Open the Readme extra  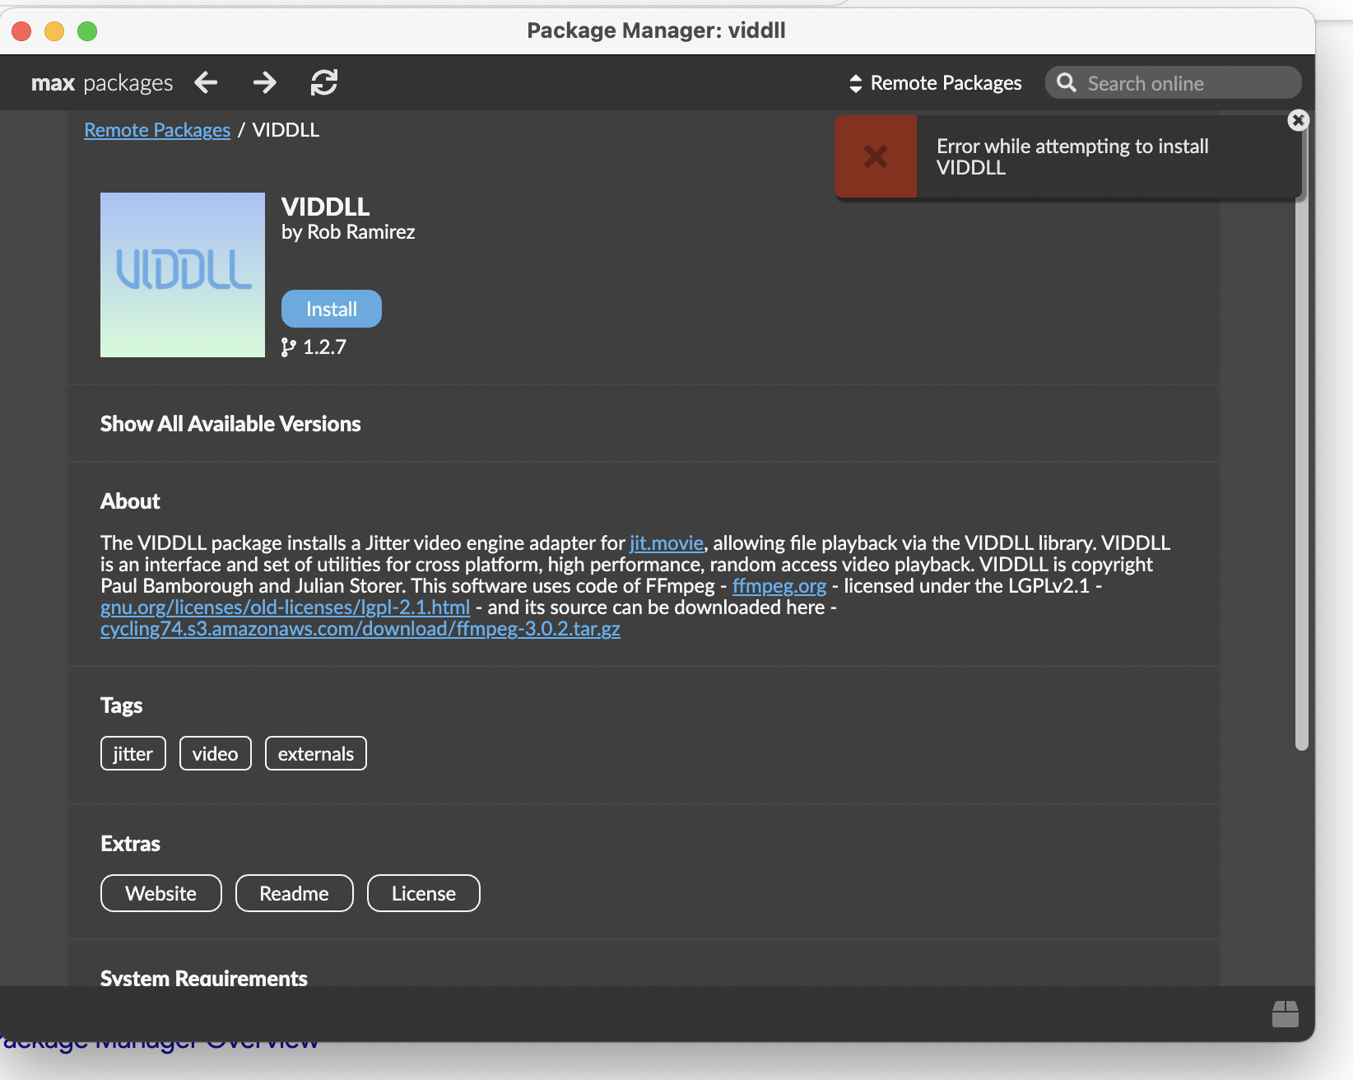coord(295,893)
